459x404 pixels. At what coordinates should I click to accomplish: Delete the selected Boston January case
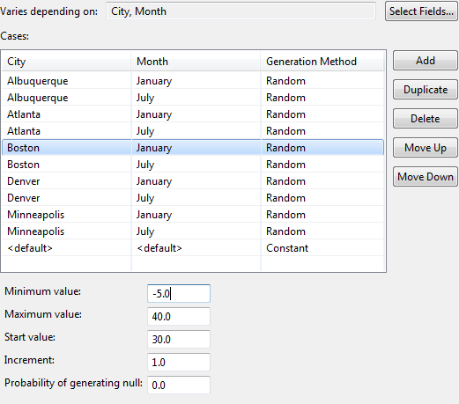click(426, 119)
